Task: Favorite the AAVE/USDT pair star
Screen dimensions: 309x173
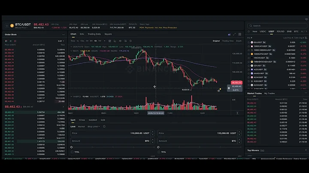Action: (248, 74)
